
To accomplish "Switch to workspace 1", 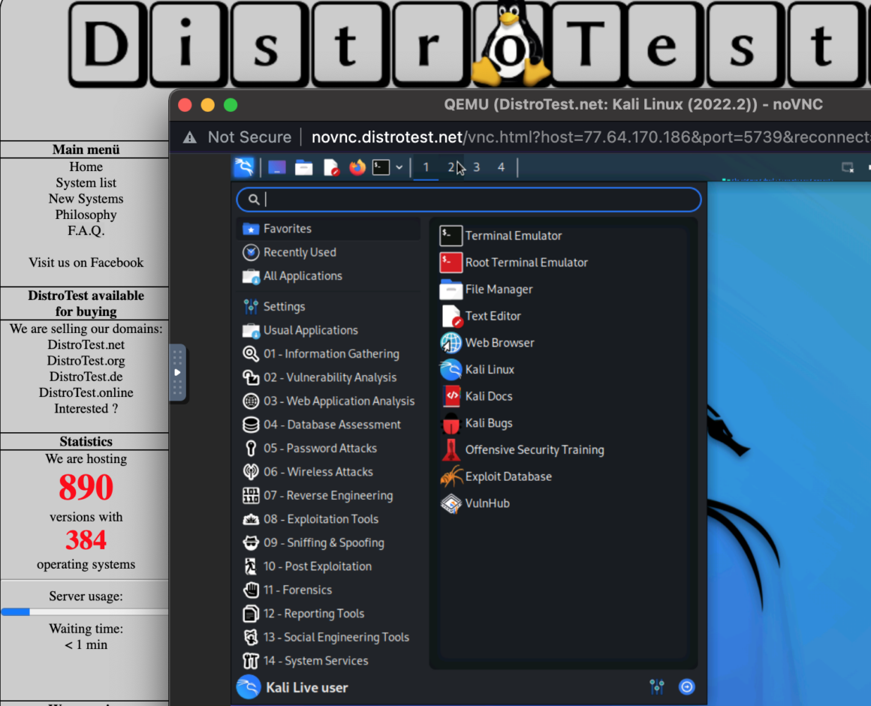I will click(426, 167).
